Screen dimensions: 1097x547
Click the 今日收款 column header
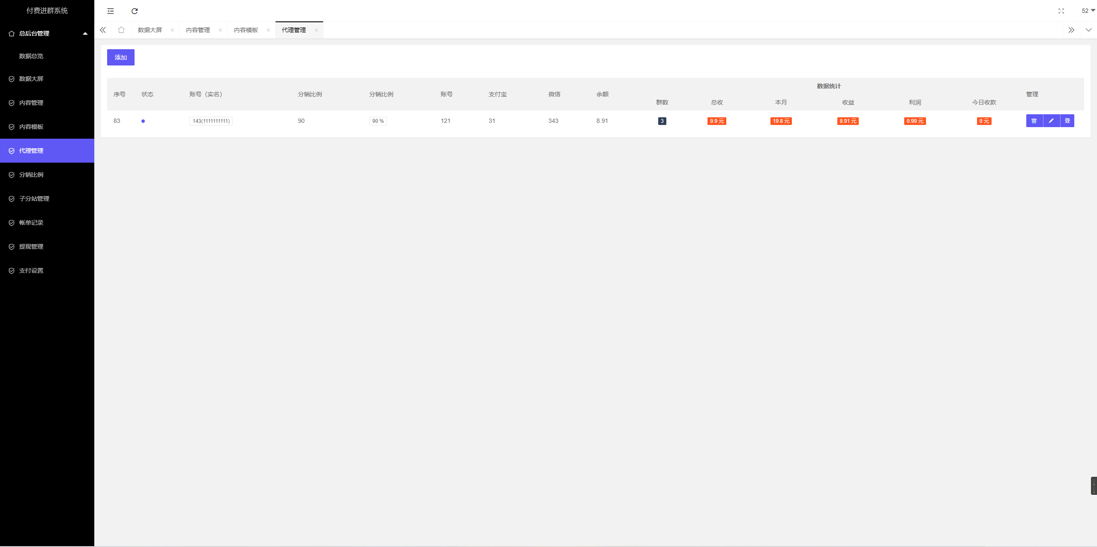click(x=984, y=102)
